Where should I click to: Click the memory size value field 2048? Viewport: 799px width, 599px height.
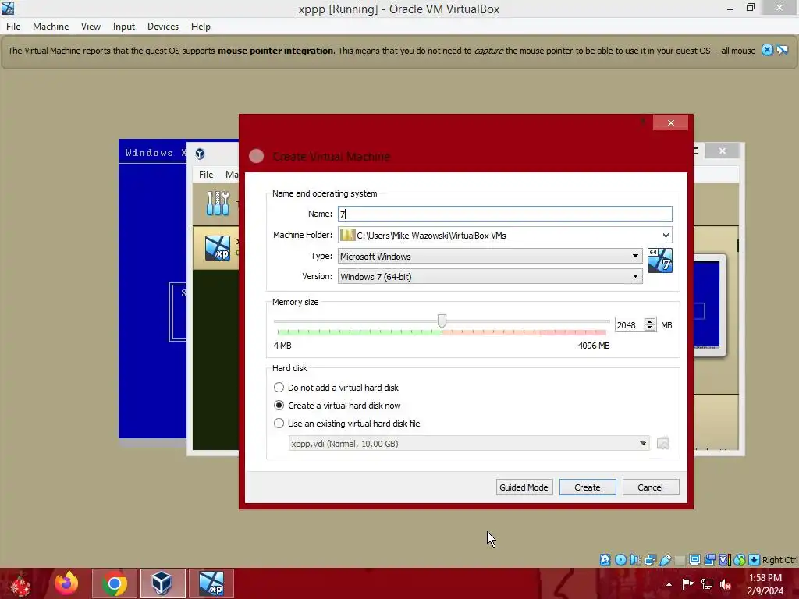[x=630, y=325]
